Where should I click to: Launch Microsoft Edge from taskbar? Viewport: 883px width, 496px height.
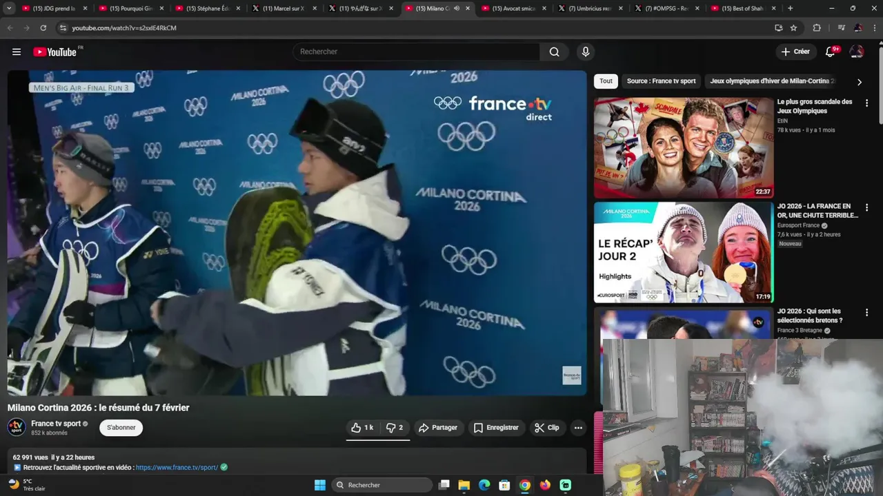click(484, 485)
